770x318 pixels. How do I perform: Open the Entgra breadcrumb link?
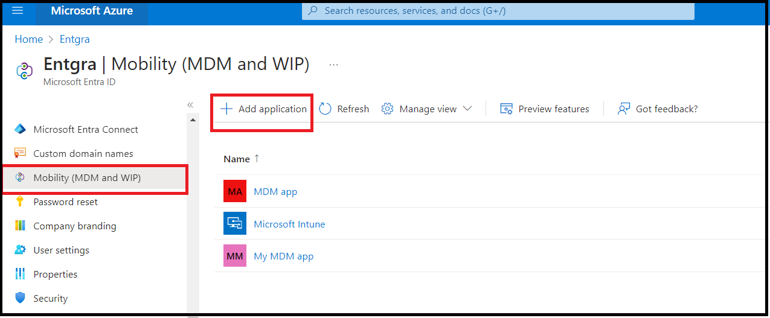click(75, 39)
